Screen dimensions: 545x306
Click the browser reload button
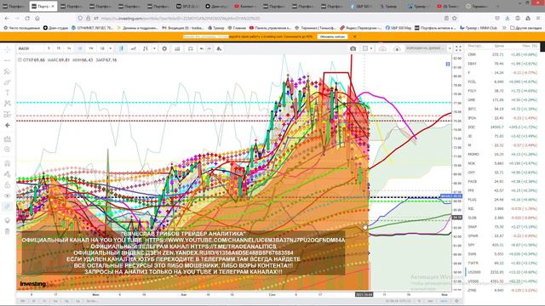point(27,18)
